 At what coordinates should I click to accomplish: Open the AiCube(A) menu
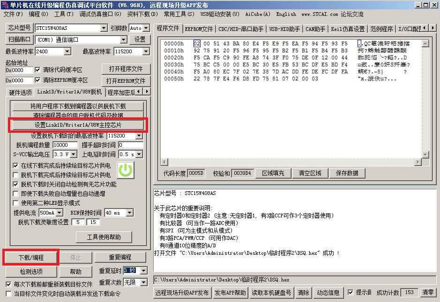click(x=258, y=14)
